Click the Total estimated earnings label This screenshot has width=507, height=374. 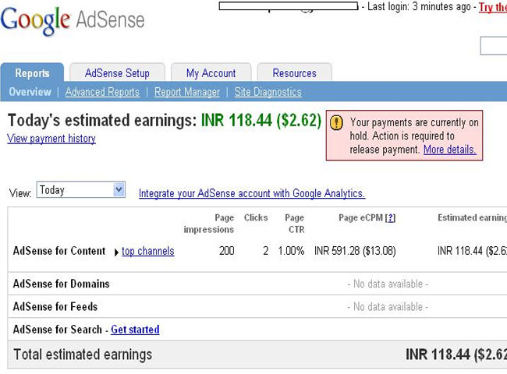(83, 355)
